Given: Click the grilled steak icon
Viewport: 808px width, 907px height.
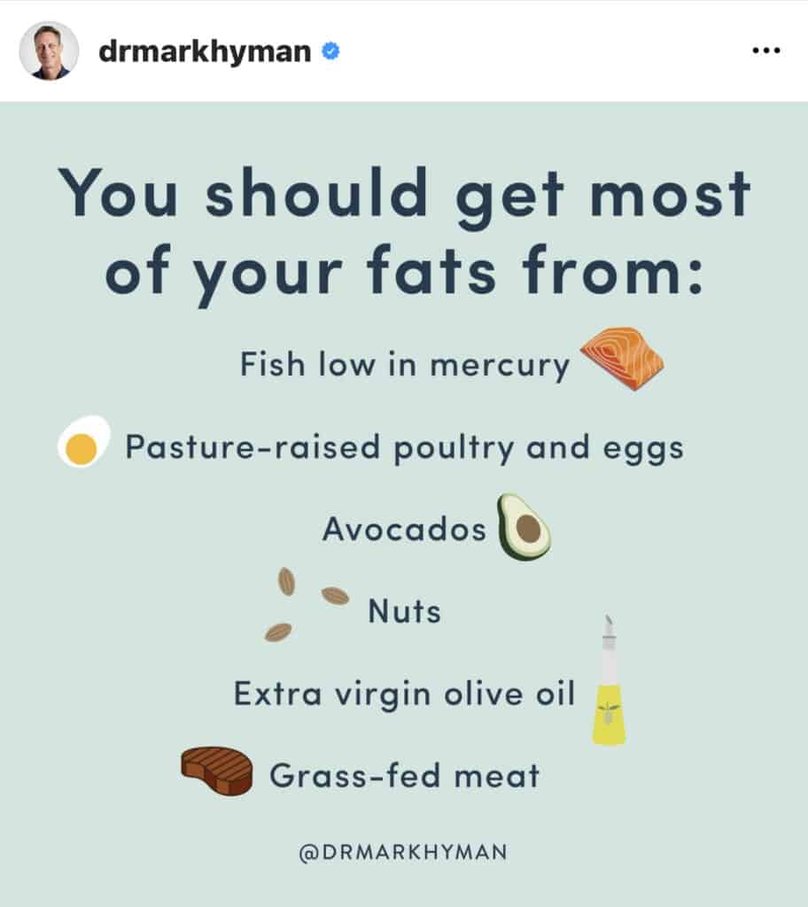Looking at the screenshot, I should point(217,771).
